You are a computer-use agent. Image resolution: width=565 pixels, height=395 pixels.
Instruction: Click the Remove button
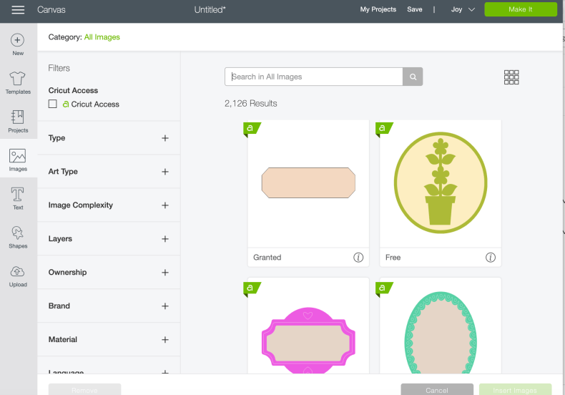[84, 390]
